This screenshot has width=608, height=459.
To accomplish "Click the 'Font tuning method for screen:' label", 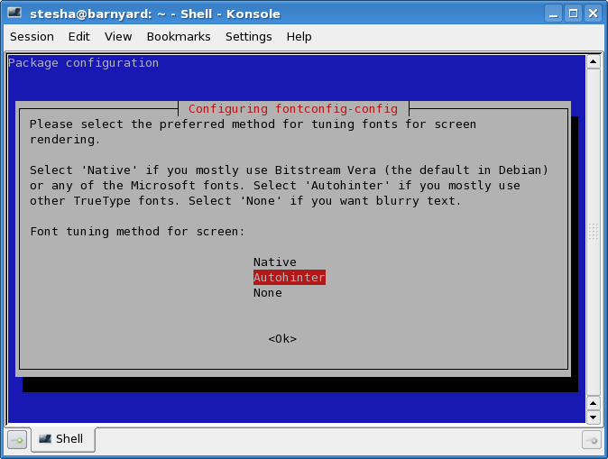I will coord(138,232).
